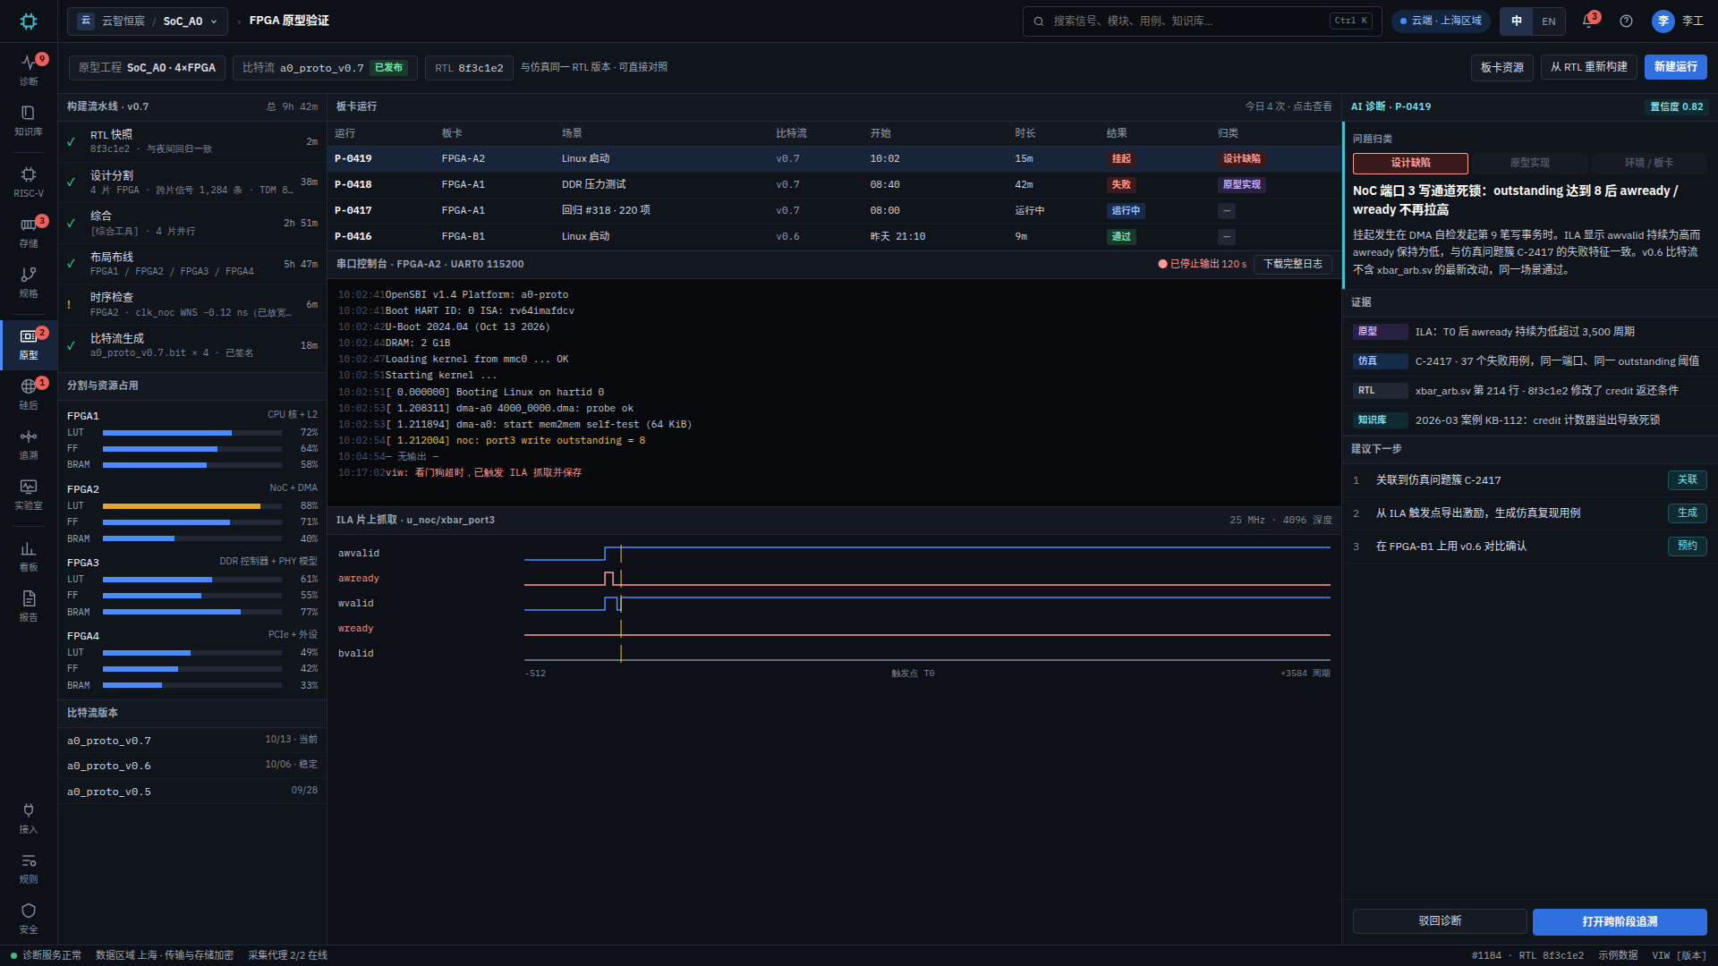Switch language to 中
Viewport: 1718px width, 966px height.
[1517, 21]
